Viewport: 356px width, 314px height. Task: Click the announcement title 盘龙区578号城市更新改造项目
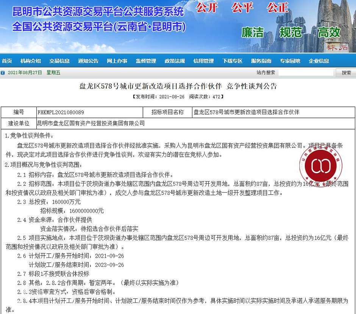point(178,86)
